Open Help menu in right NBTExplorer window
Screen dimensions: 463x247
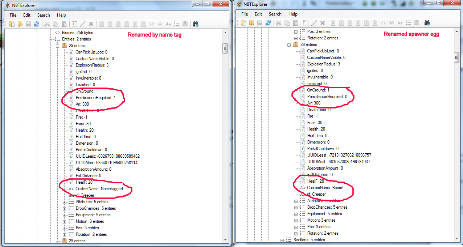(293, 14)
